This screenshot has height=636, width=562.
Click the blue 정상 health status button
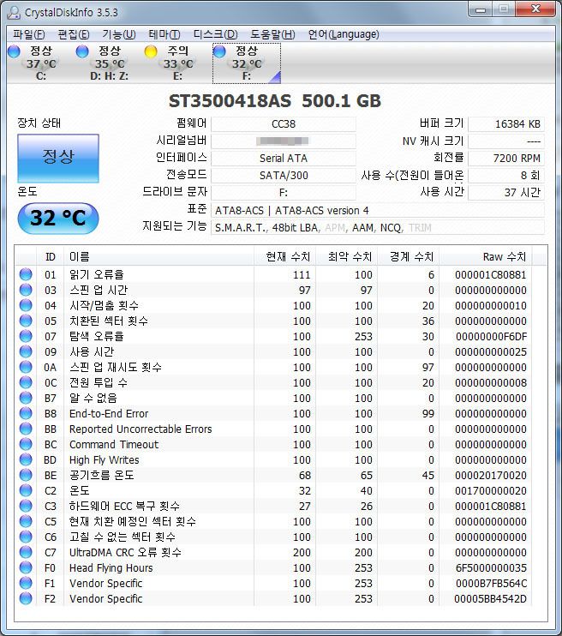click(58, 158)
